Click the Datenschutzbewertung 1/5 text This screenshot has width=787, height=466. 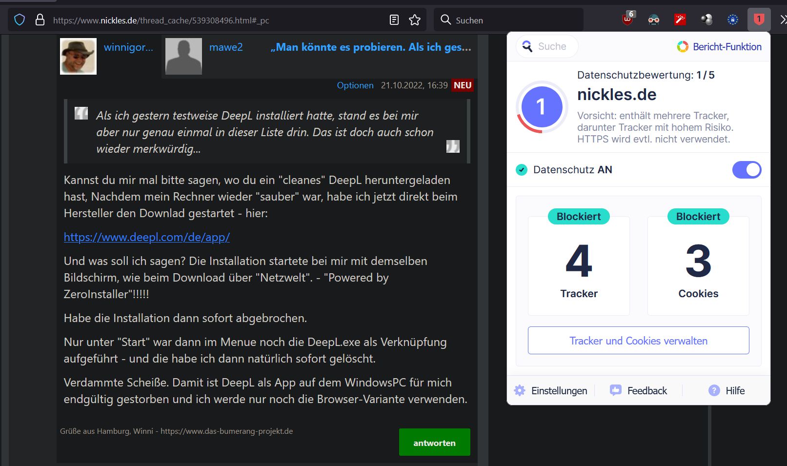646,75
